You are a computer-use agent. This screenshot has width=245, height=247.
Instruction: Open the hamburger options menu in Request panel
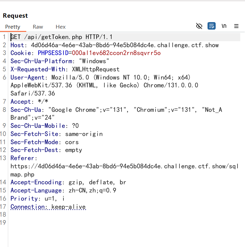[x=236, y=26]
